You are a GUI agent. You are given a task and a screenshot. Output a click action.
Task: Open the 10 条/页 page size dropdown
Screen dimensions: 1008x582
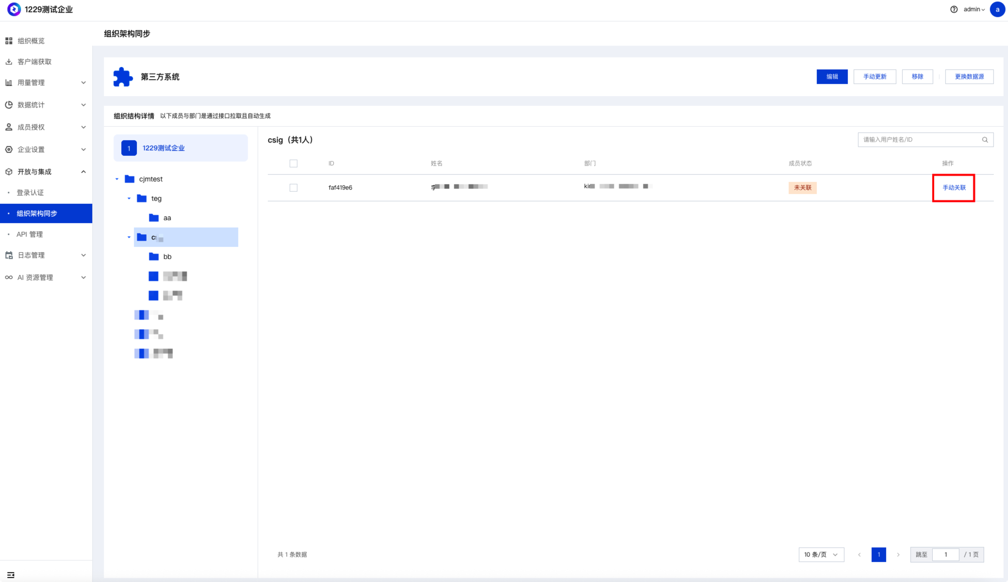point(821,554)
